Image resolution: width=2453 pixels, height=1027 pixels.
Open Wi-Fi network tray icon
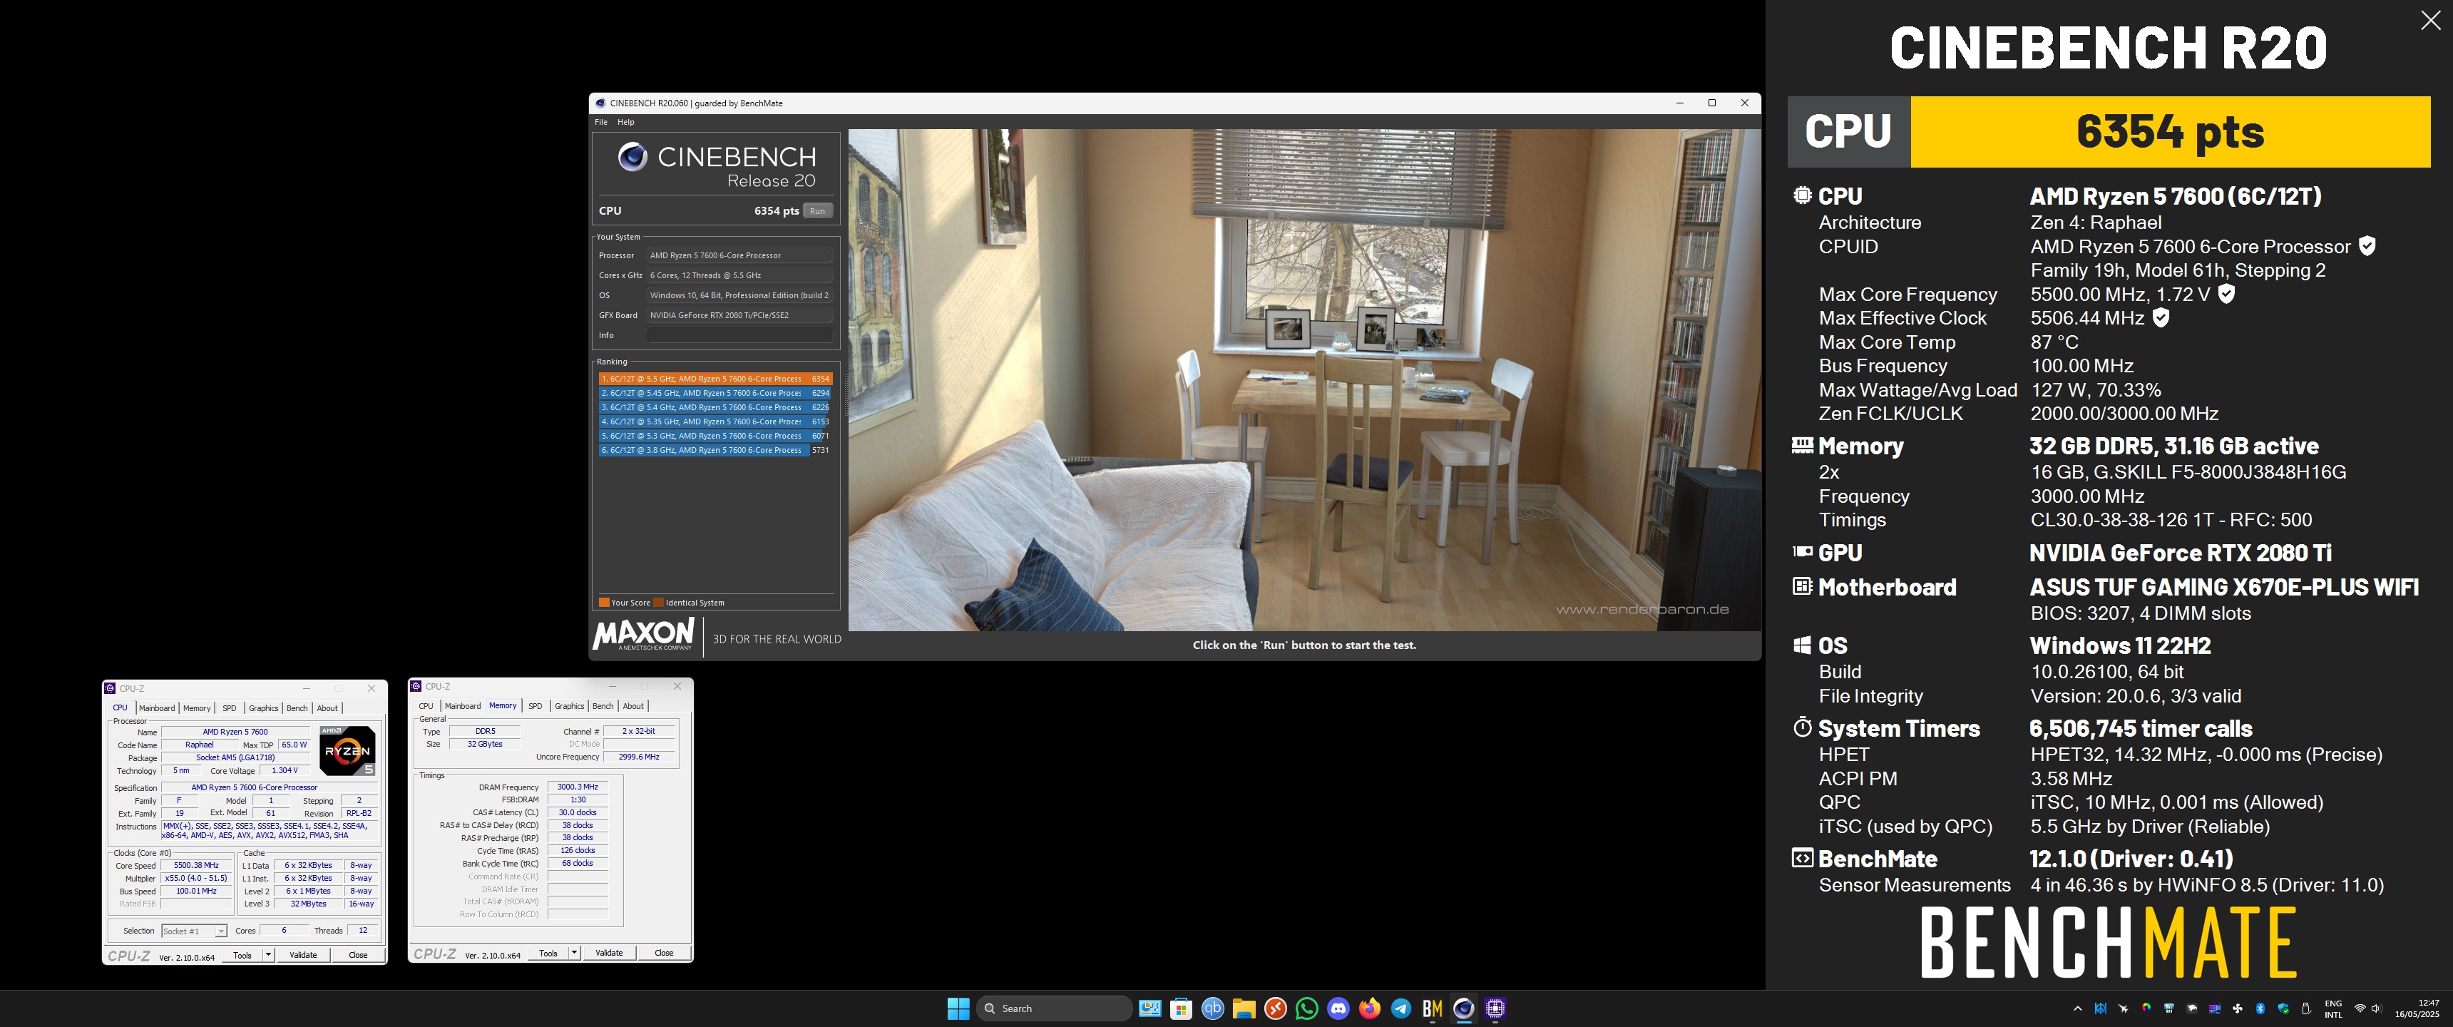pos(2360,1008)
